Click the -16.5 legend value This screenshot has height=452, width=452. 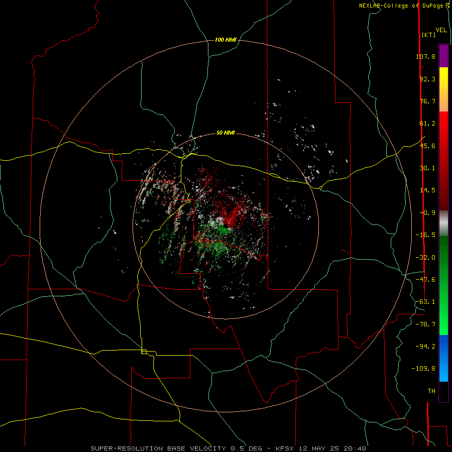(425, 235)
